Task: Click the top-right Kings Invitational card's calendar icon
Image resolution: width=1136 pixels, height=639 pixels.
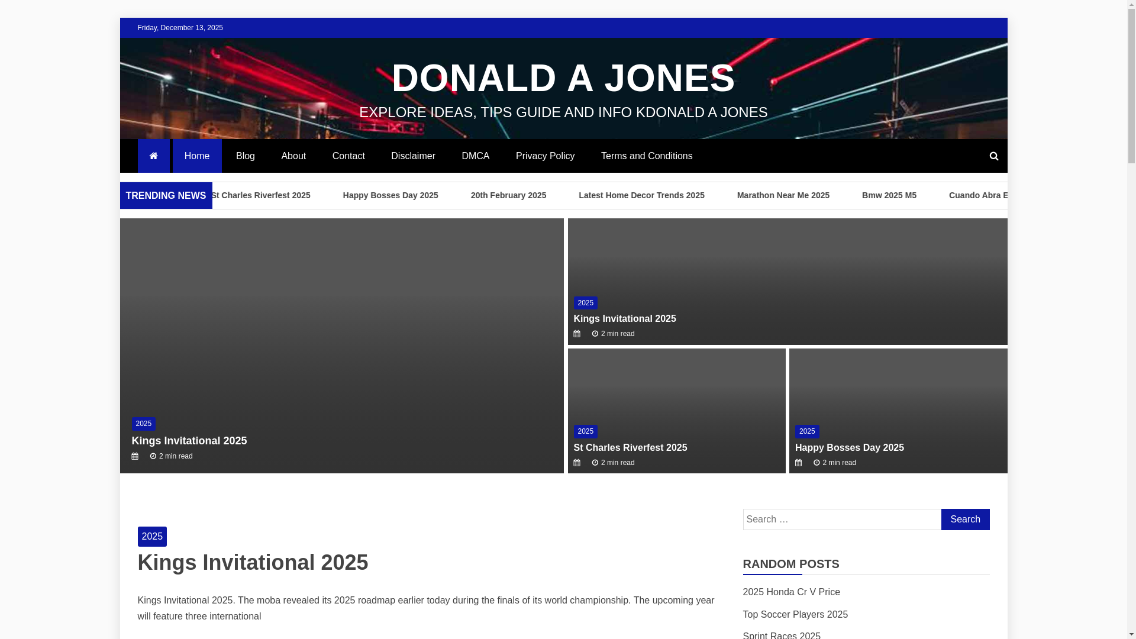Action: pos(577,334)
